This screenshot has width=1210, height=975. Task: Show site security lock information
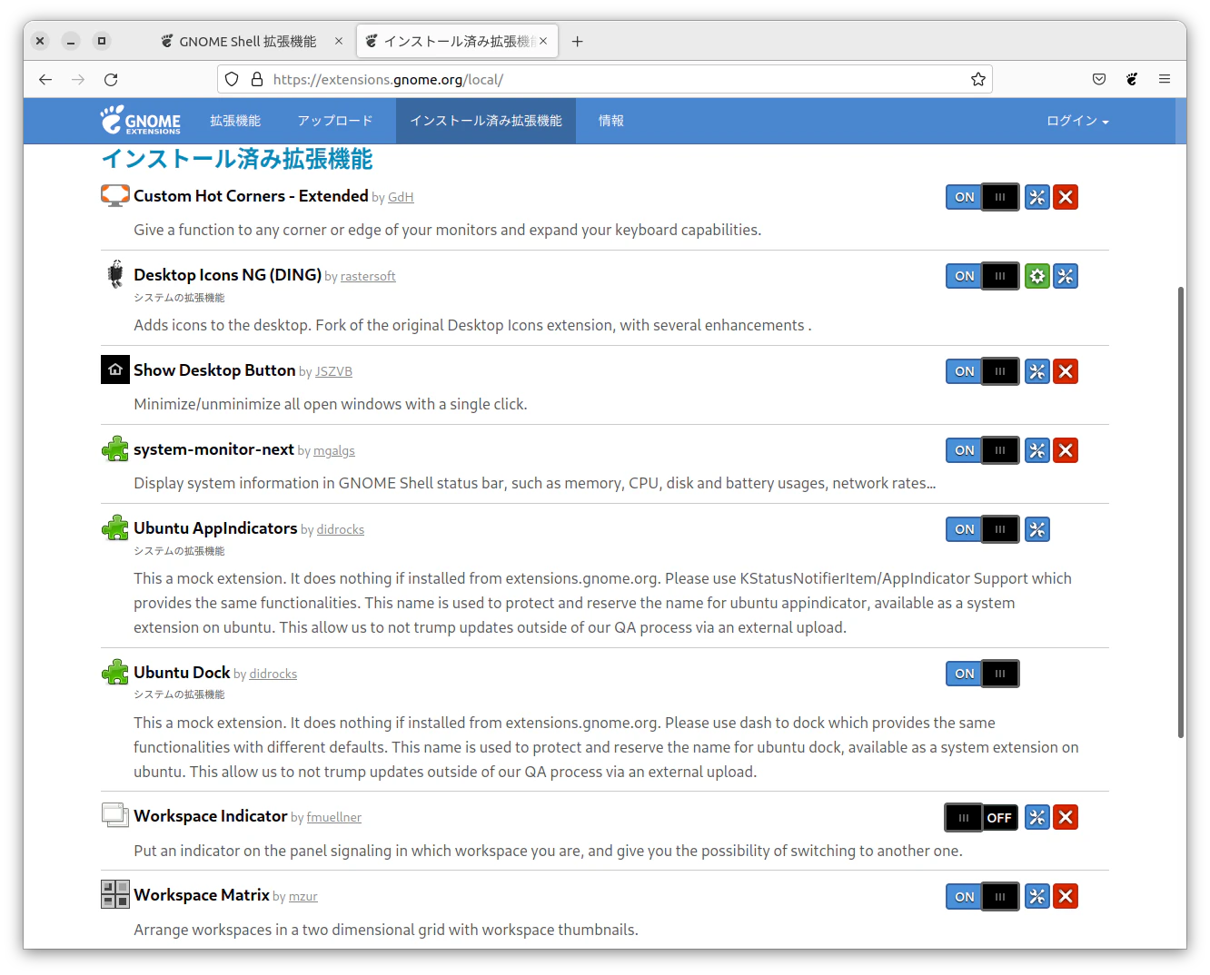coord(257,79)
